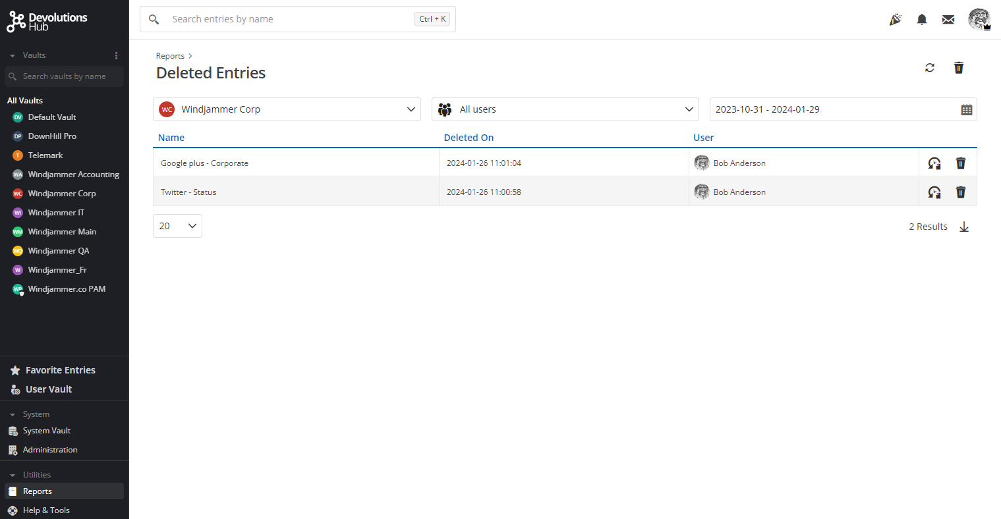Collapse the System section
Image resolution: width=1001 pixels, height=519 pixels.
[x=12, y=414]
